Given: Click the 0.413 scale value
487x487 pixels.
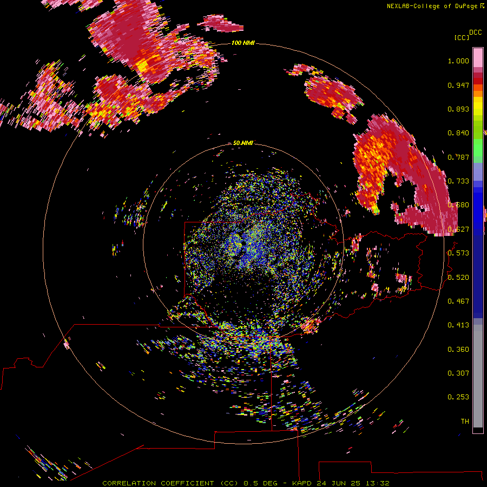Looking at the screenshot, I should pos(458,325).
